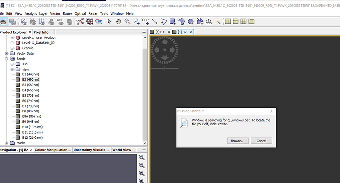Image resolution: width=340 pixels, height=183 pixels.
Task: Click the range finder ruler icon
Action: tap(209, 22)
